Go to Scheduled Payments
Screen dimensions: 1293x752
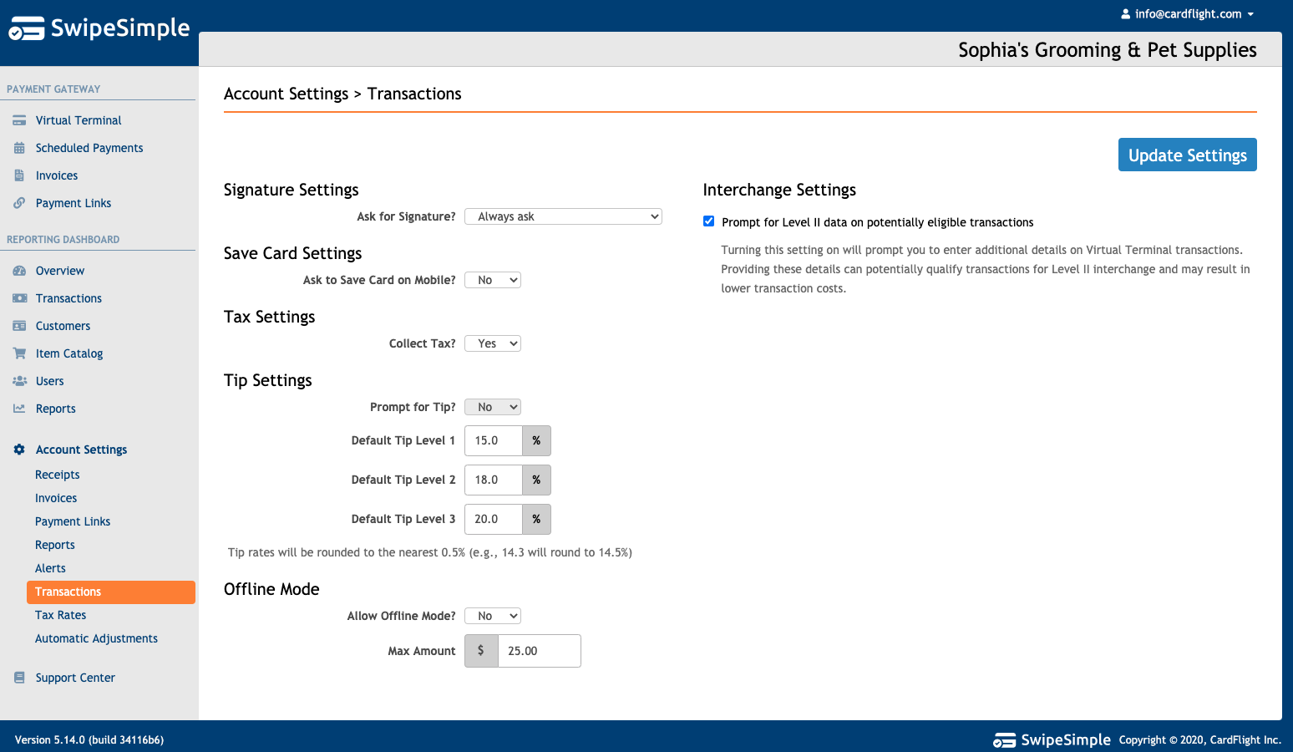[89, 148]
